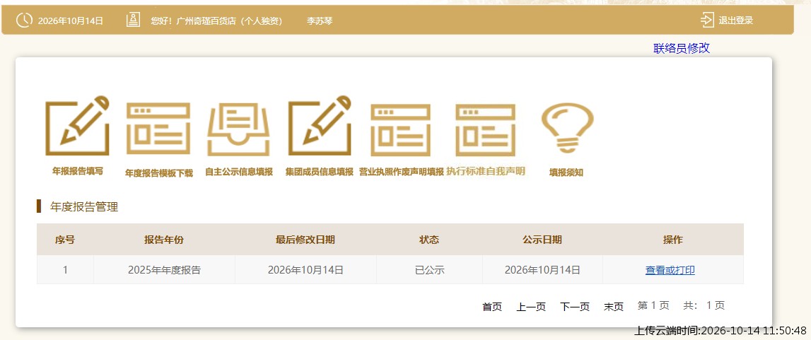
Task: Click the 填报须知 label
Action: click(566, 172)
